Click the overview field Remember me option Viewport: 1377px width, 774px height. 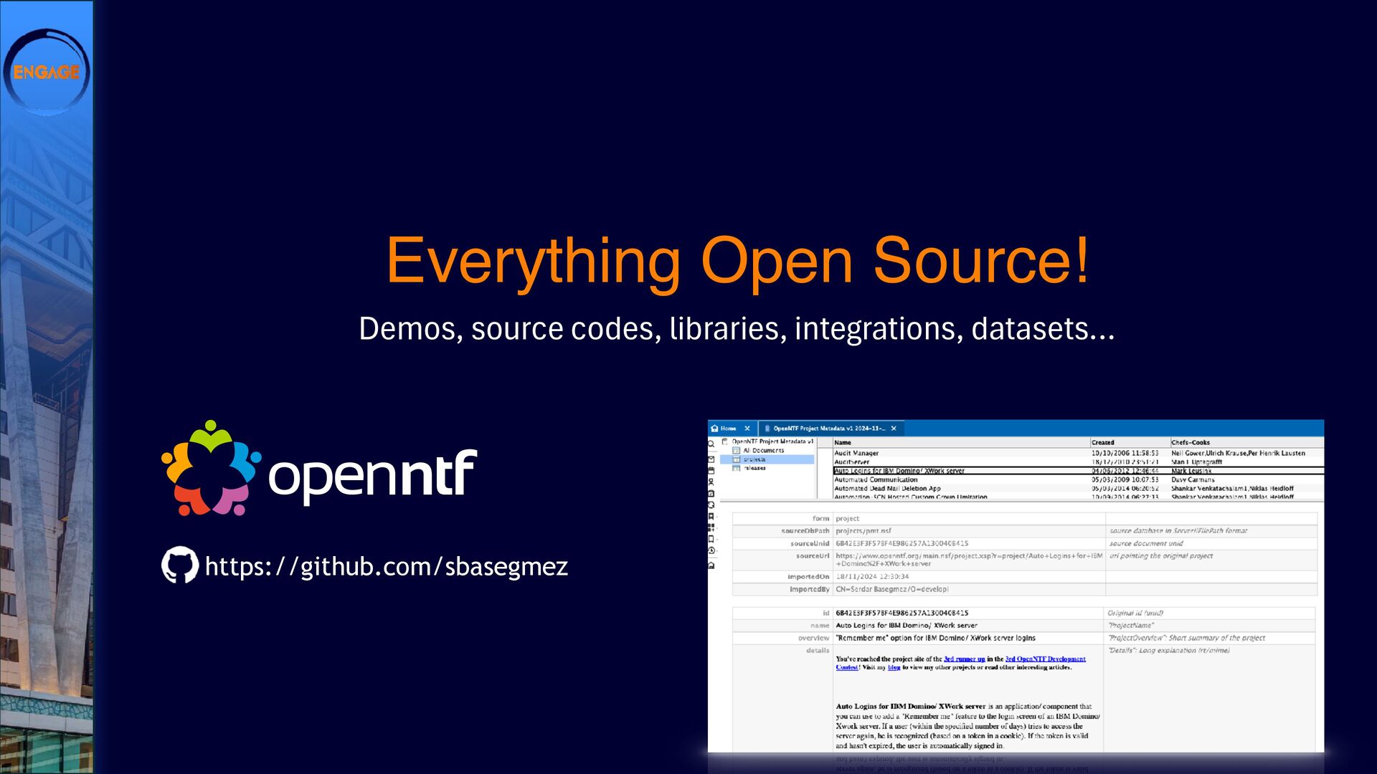coord(935,638)
